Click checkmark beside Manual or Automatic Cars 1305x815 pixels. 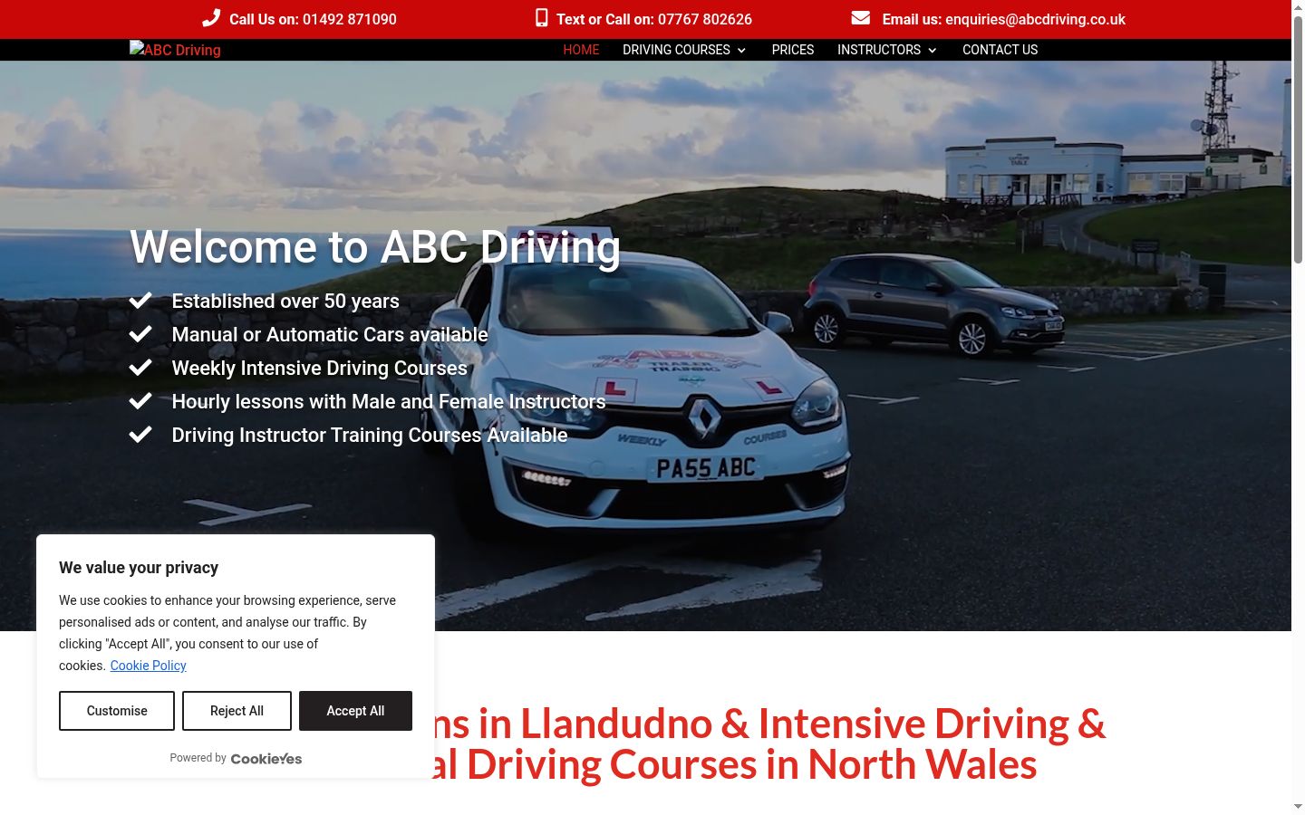[140, 334]
